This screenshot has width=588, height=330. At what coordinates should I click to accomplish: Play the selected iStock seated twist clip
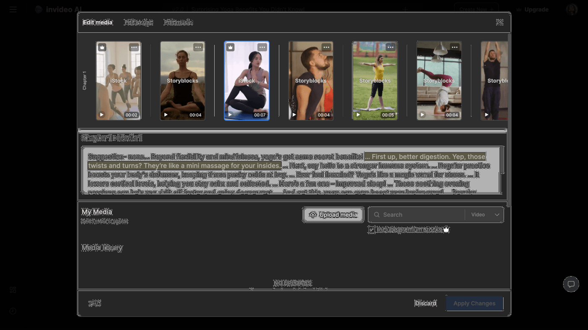[230, 115]
